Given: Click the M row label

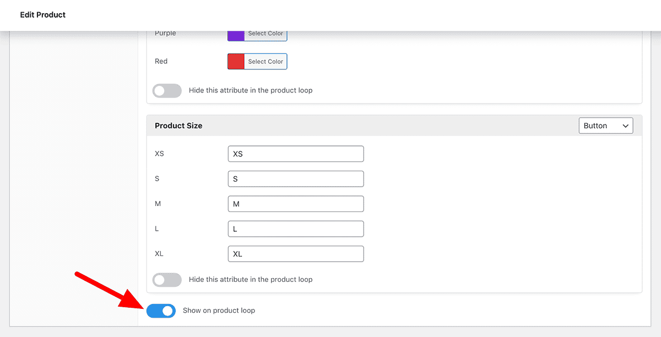Looking at the screenshot, I should tap(158, 204).
